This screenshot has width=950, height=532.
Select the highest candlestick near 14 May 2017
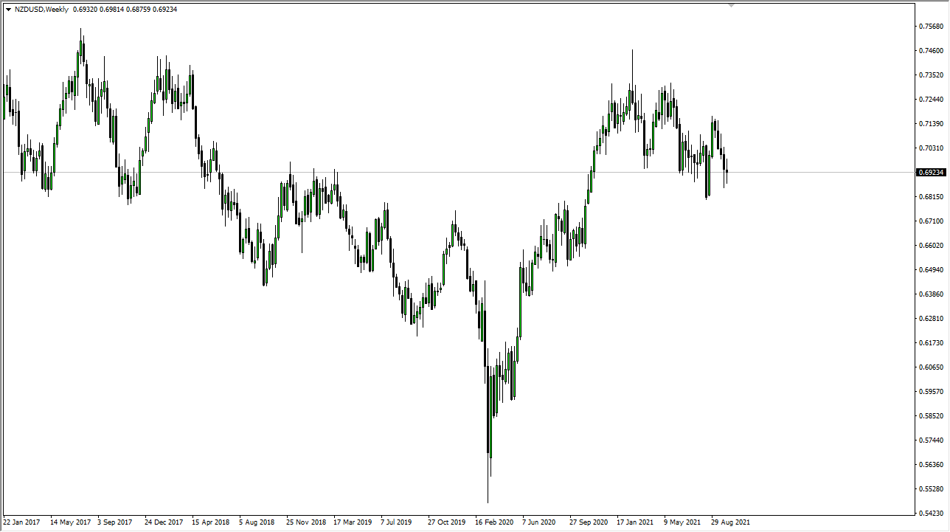[x=81, y=44]
